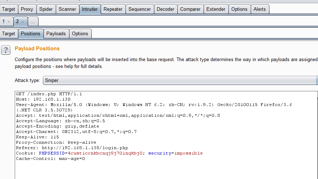Click the Proxy-Connection header line
318x179 pixels.
56,142
